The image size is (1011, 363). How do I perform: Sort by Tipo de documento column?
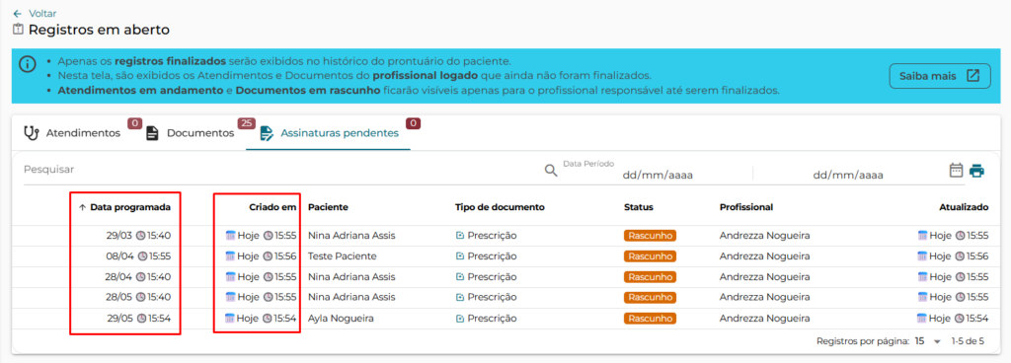pos(500,207)
